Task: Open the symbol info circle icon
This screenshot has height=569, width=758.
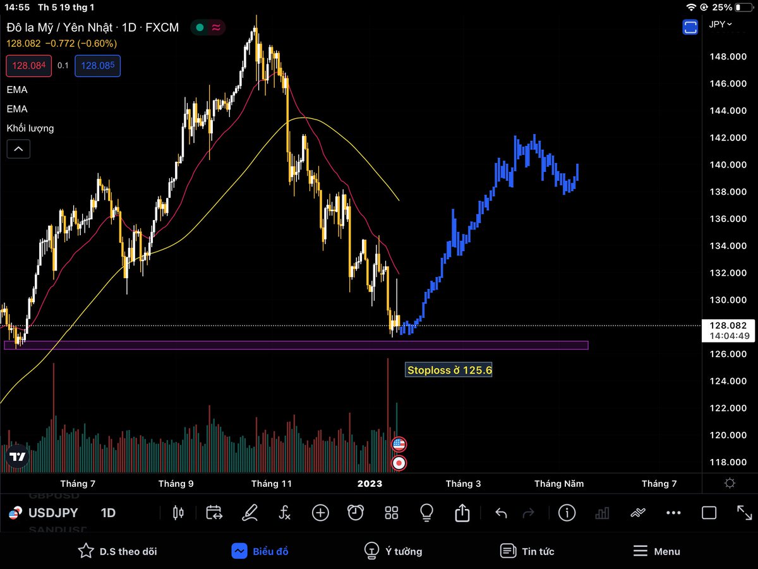Action: [x=567, y=513]
